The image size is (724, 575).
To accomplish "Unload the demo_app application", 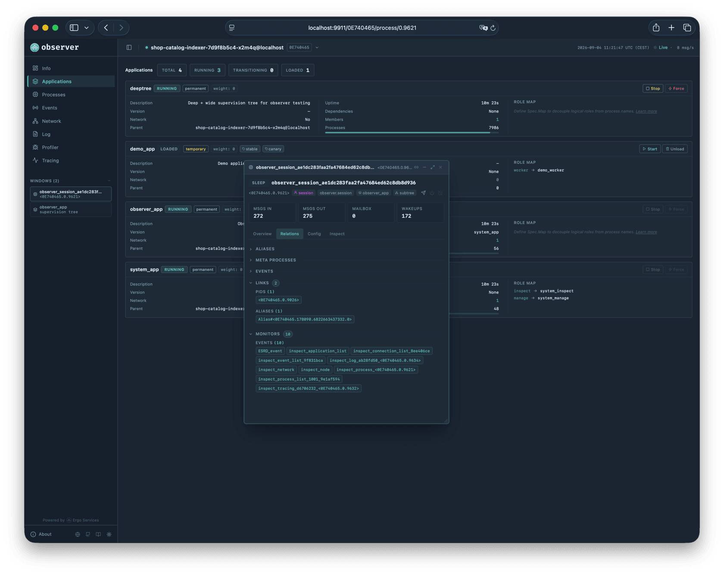I will pos(675,149).
